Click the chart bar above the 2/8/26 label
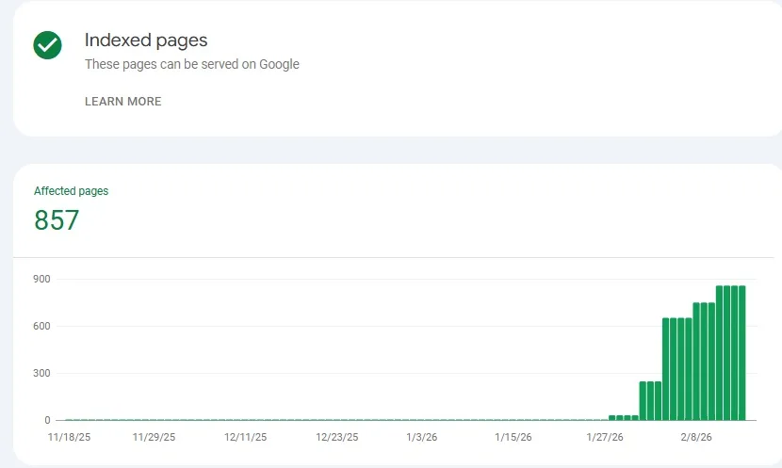This screenshot has height=468, width=782. click(x=697, y=361)
